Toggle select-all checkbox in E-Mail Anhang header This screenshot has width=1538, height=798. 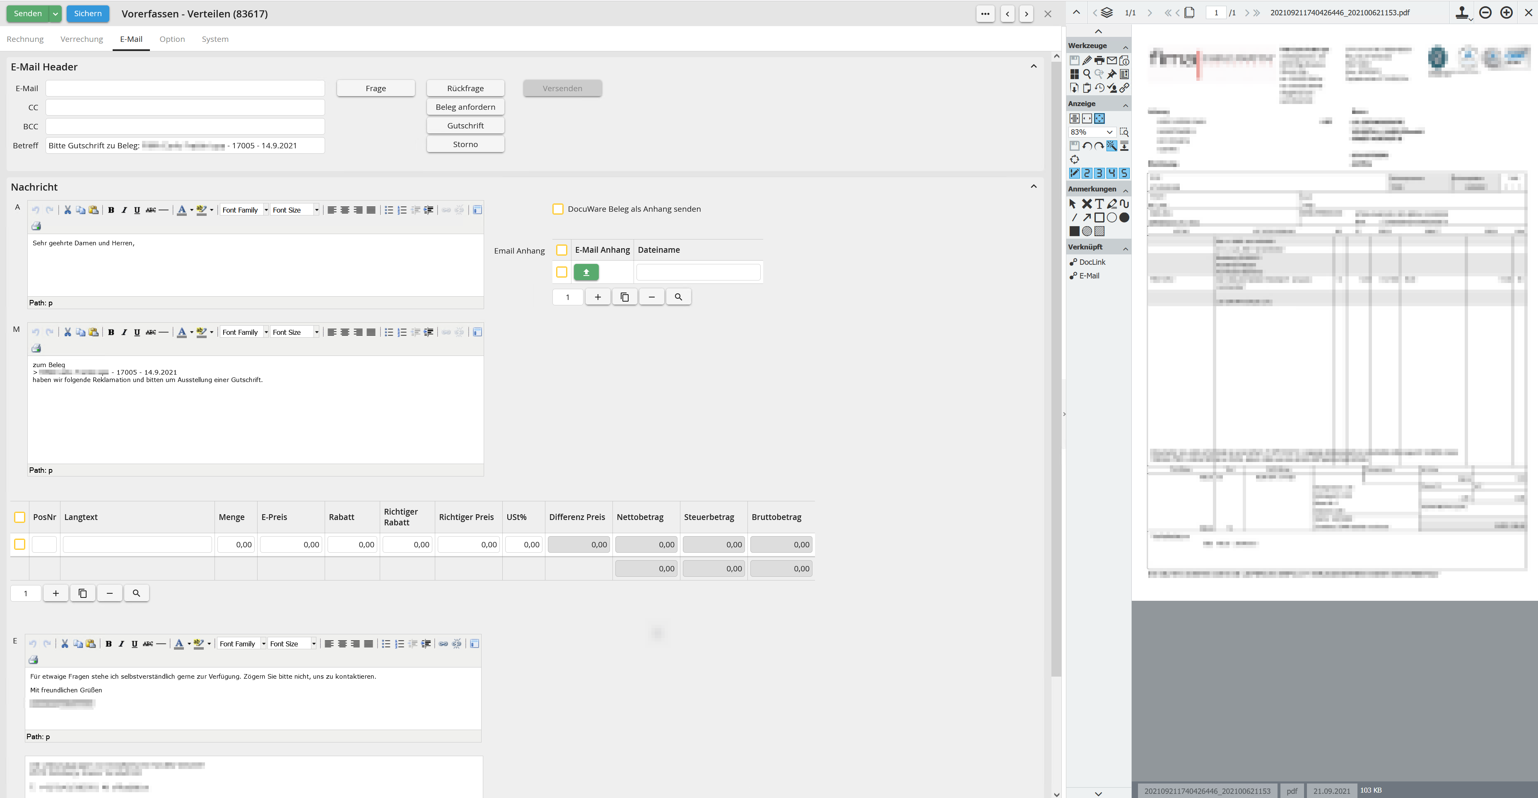tap(561, 250)
